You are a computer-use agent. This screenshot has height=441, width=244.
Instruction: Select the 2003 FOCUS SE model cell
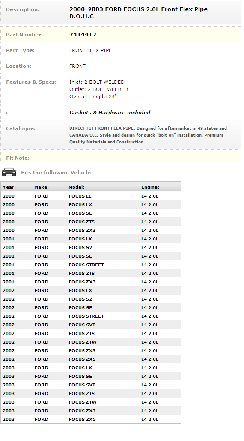click(x=80, y=376)
